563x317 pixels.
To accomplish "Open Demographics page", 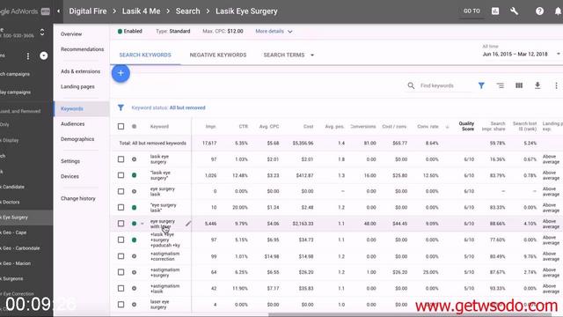I will pos(77,139).
